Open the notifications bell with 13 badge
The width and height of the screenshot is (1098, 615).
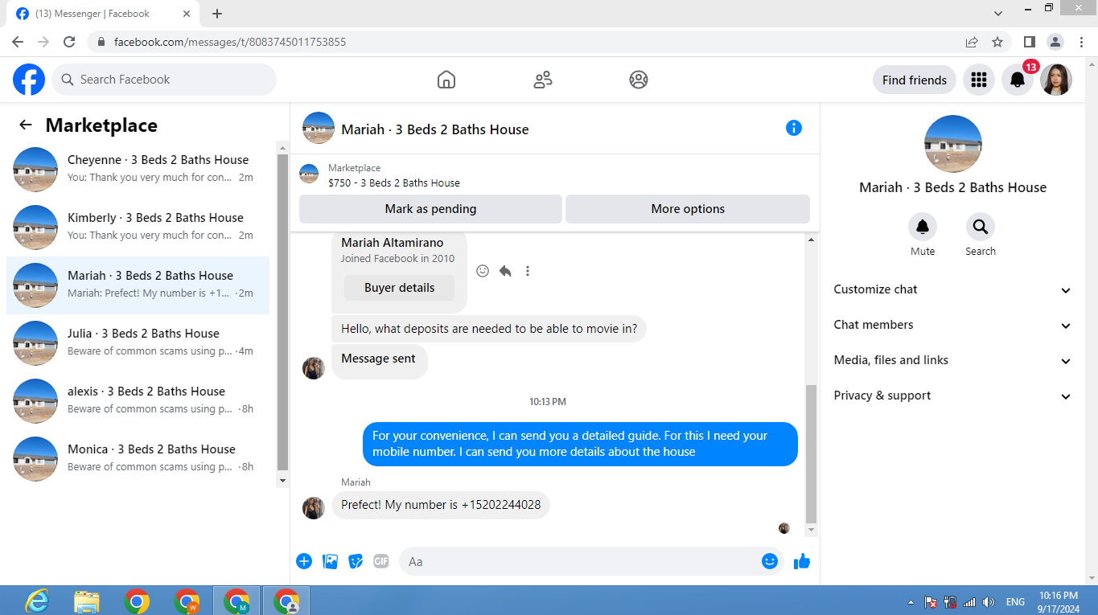pyautogui.click(x=1018, y=80)
